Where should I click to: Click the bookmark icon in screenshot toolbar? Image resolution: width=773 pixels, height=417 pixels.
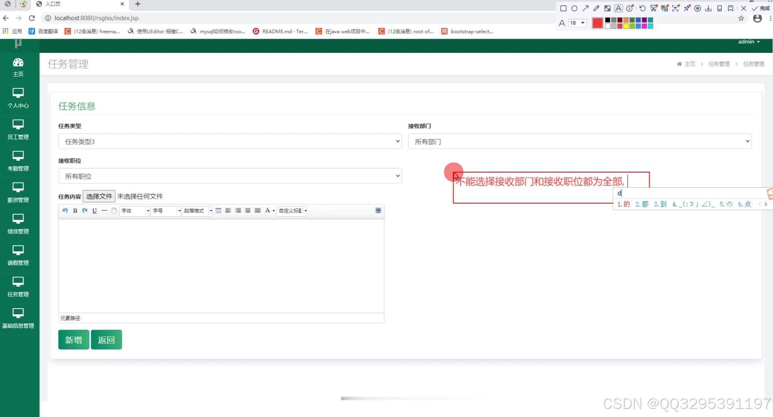(731, 8)
